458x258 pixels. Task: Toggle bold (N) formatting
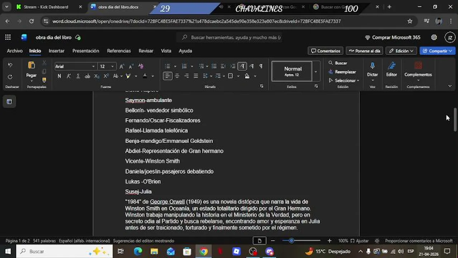(59, 76)
